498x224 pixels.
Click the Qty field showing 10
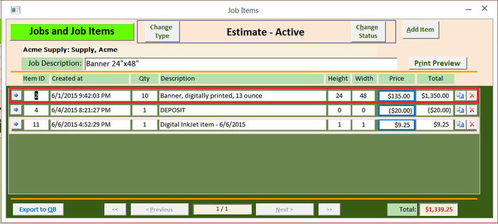[145, 96]
